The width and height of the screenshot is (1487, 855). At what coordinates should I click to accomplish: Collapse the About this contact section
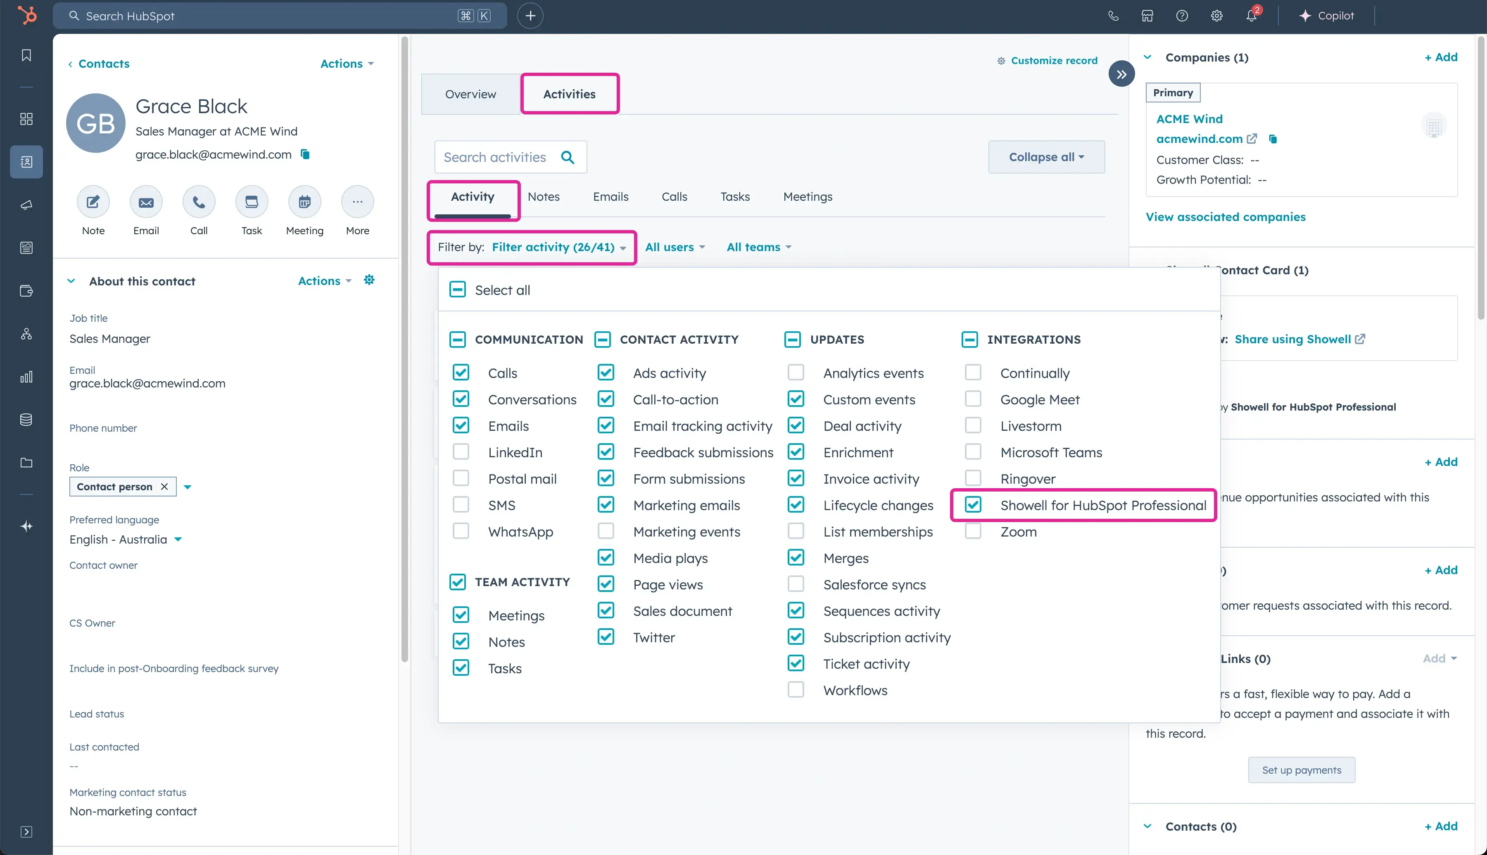(71, 281)
